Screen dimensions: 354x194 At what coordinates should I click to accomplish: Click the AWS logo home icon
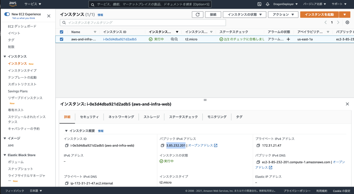tap(12, 4)
